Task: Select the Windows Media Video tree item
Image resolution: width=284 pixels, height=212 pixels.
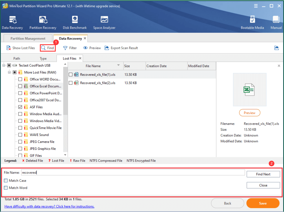Action: pyautogui.click(x=46, y=121)
